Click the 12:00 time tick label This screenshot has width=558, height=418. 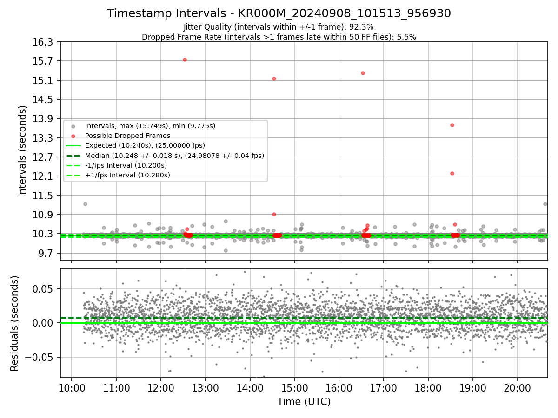click(161, 388)
